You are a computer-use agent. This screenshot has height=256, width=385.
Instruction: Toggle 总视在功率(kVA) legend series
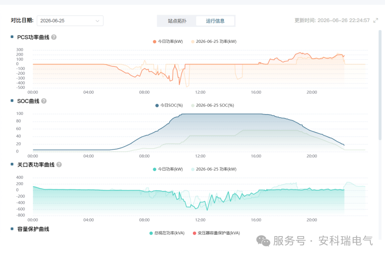pos(167,233)
